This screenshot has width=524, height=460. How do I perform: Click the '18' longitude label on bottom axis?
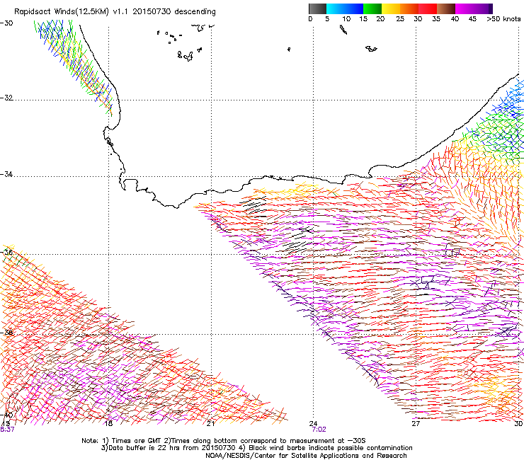[x=108, y=424]
